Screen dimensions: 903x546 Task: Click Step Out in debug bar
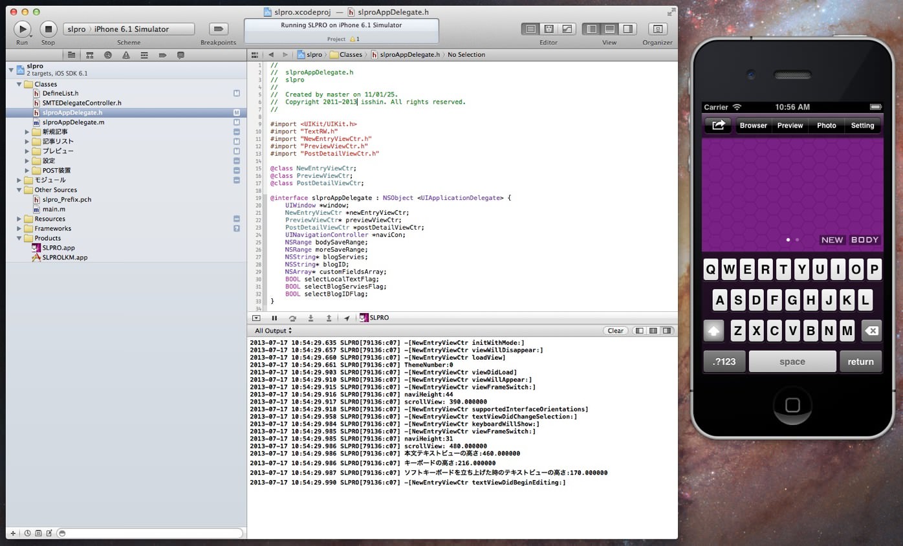tap(329, 318)
